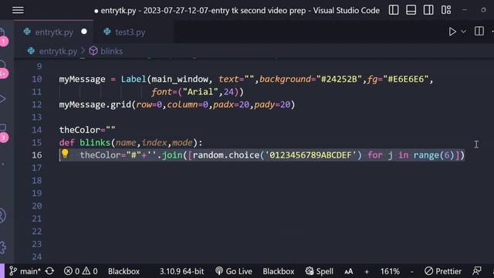The height and width of the screenshot is (278, 494).
Task: Open the errors count icon in status bar
Action: [72, 271]
